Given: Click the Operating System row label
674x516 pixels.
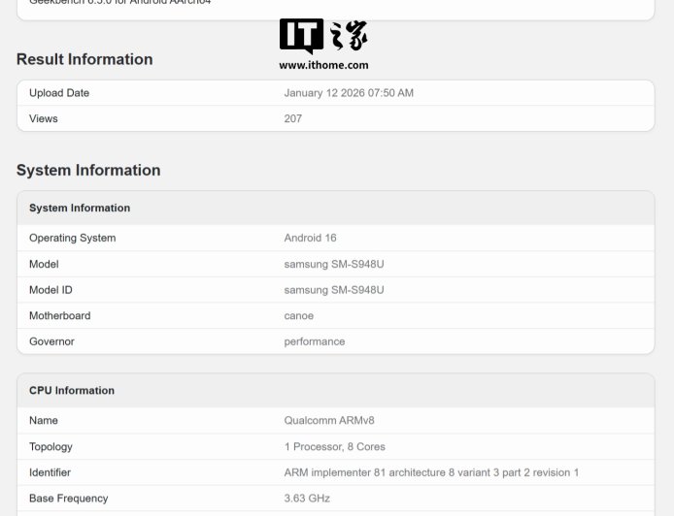Looking at the screenshot, I should (72, 238).
